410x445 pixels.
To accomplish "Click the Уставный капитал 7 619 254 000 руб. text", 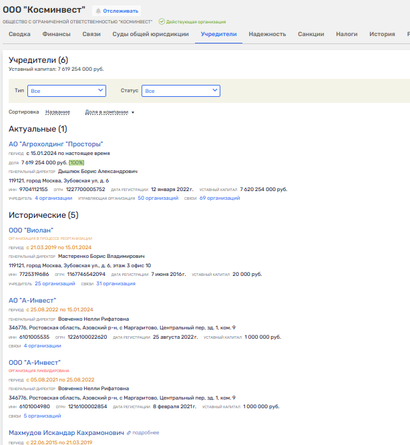I will pyautogui.click(x=56, y=69).
